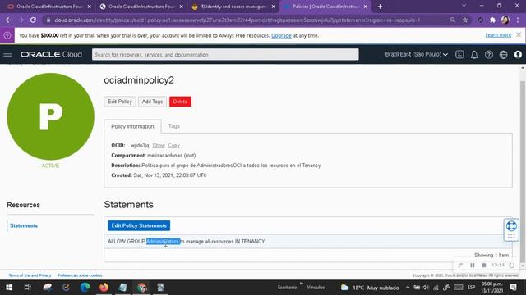
Task: Open the Brazil East (Sao Paulo) region dropdown
Action: coord(417,54)
